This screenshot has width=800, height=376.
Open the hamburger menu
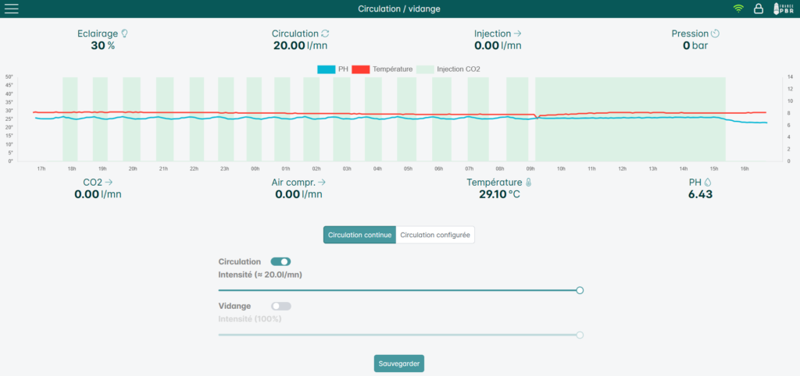click(11, 9)
